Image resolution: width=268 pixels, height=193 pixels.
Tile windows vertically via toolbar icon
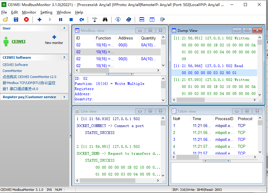(152, 20)
